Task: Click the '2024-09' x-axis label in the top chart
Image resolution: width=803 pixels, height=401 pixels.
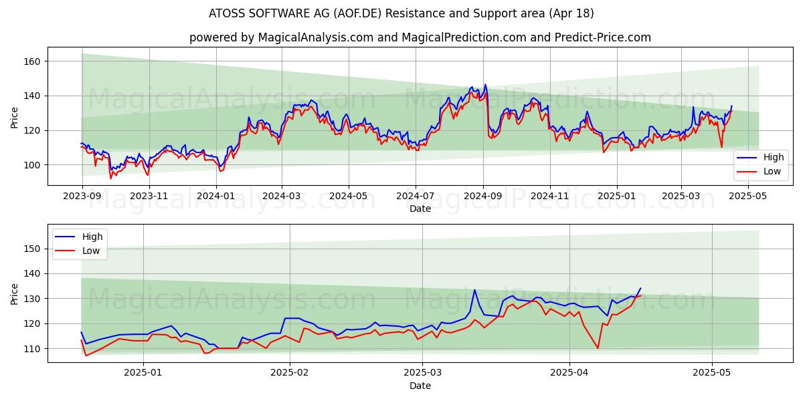Action: [x=482, y=196]
